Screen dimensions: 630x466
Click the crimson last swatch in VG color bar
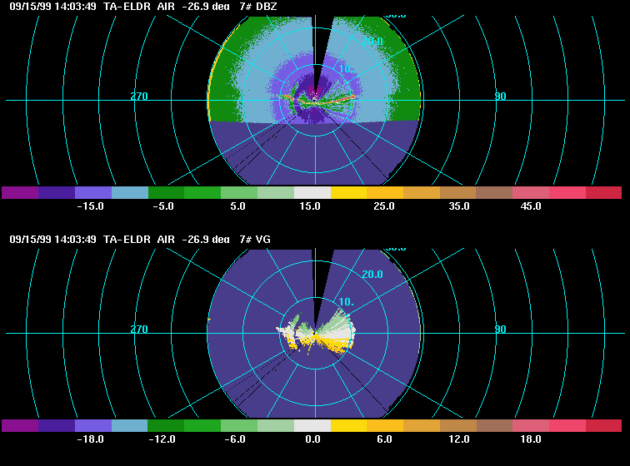603,425
